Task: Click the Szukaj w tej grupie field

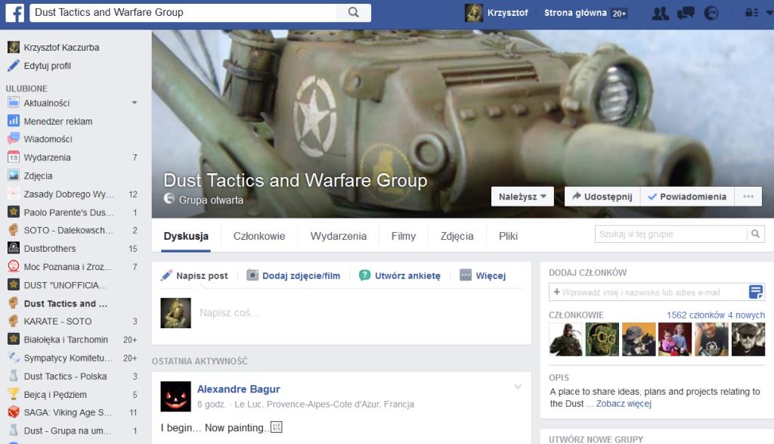Action: pos(671,234)
